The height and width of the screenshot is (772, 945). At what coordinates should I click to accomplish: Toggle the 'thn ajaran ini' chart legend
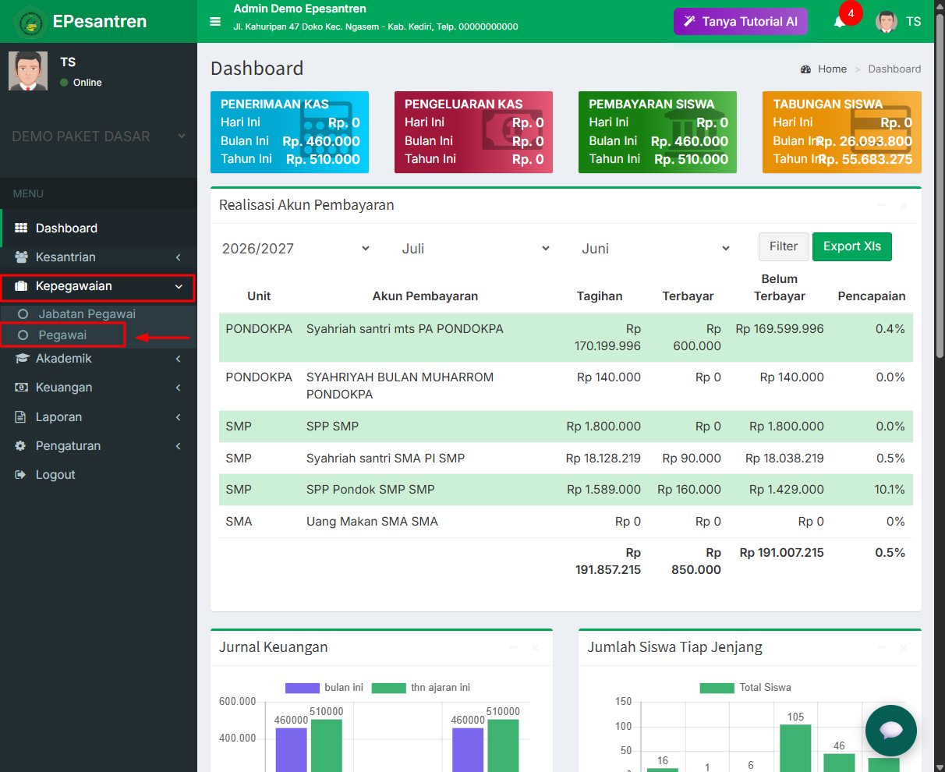421,688
